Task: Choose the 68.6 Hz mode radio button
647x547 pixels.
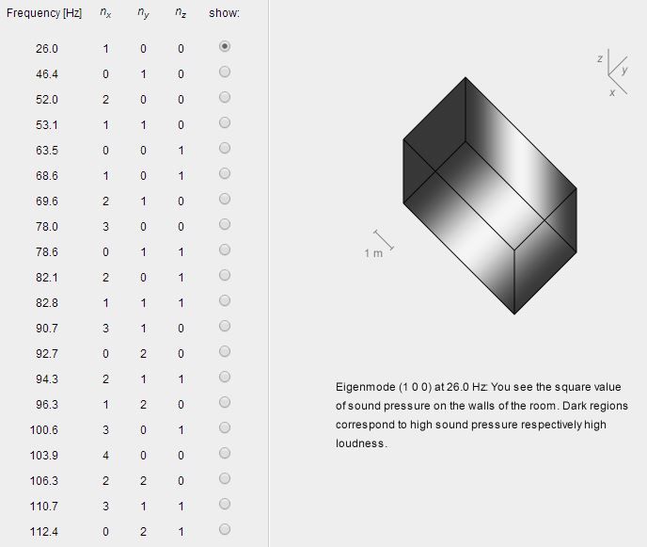Action: point(225,173)
